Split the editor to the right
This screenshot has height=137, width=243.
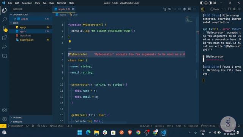tap(189, 9)
